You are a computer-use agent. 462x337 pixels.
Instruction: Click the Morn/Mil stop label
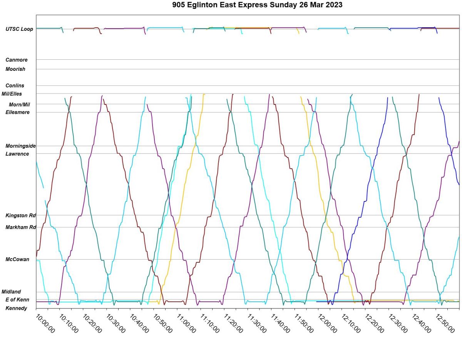[19, 104]
